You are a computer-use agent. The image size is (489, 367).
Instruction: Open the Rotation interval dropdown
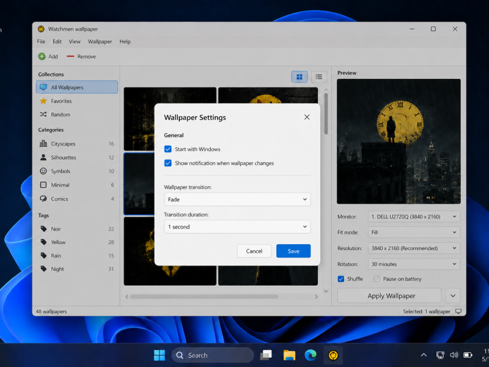tap(414, 264)
